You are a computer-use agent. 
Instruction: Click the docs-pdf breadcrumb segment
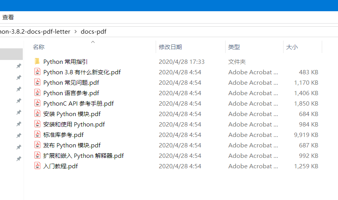point(93,32)
